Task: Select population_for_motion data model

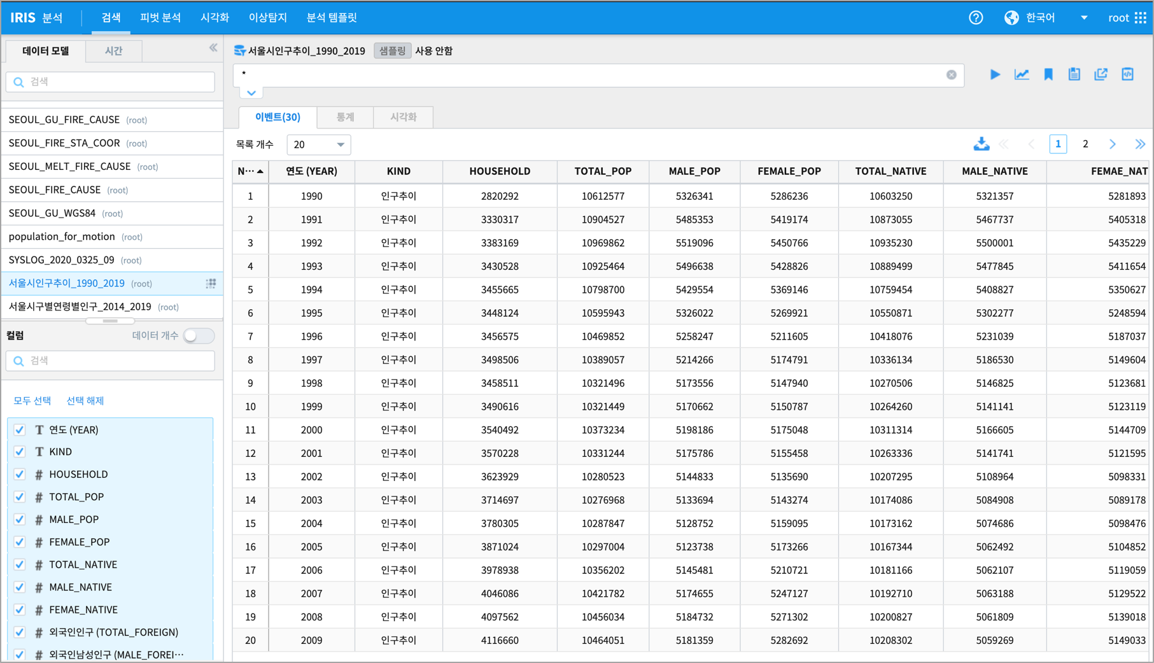Action: pyautogui.click(x=112, y=237)
